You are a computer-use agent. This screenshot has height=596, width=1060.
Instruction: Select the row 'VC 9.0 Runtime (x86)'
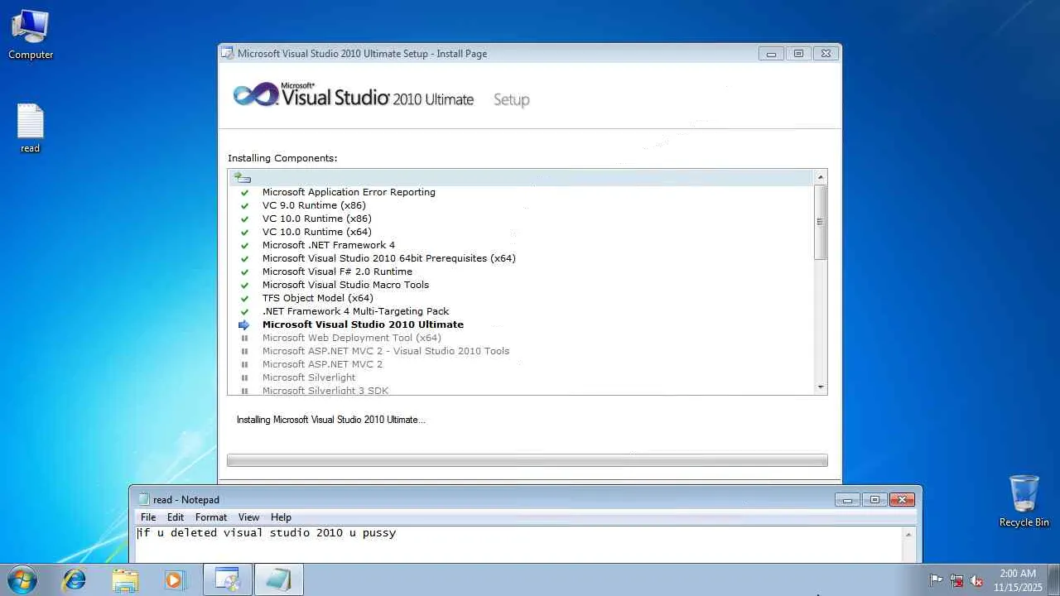522,205
